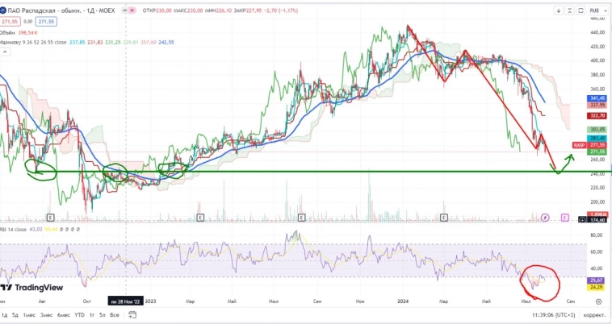The width and height of the screenshot is (612, 324).
Task: Click the download arrow icon near RUB
Action: tap(559, 10)
